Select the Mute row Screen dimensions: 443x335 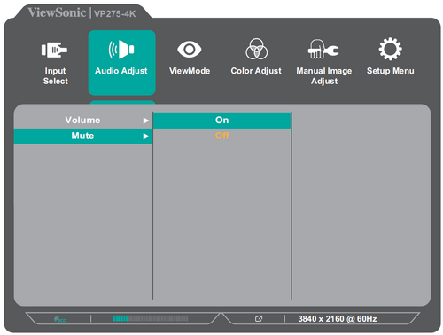(83, 136)
